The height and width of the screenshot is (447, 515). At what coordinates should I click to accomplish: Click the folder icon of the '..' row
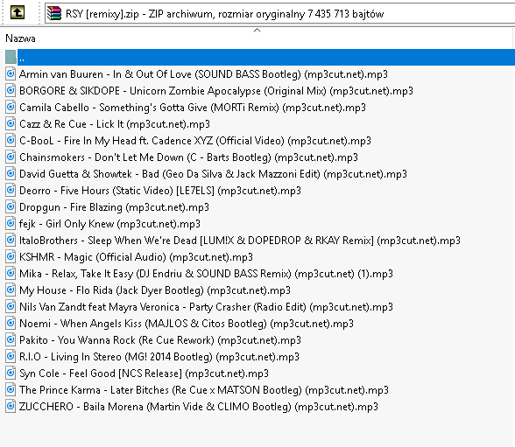click(11, 58)
